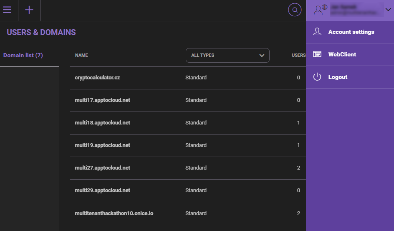Sort by the USERS column header

(298, 55)
